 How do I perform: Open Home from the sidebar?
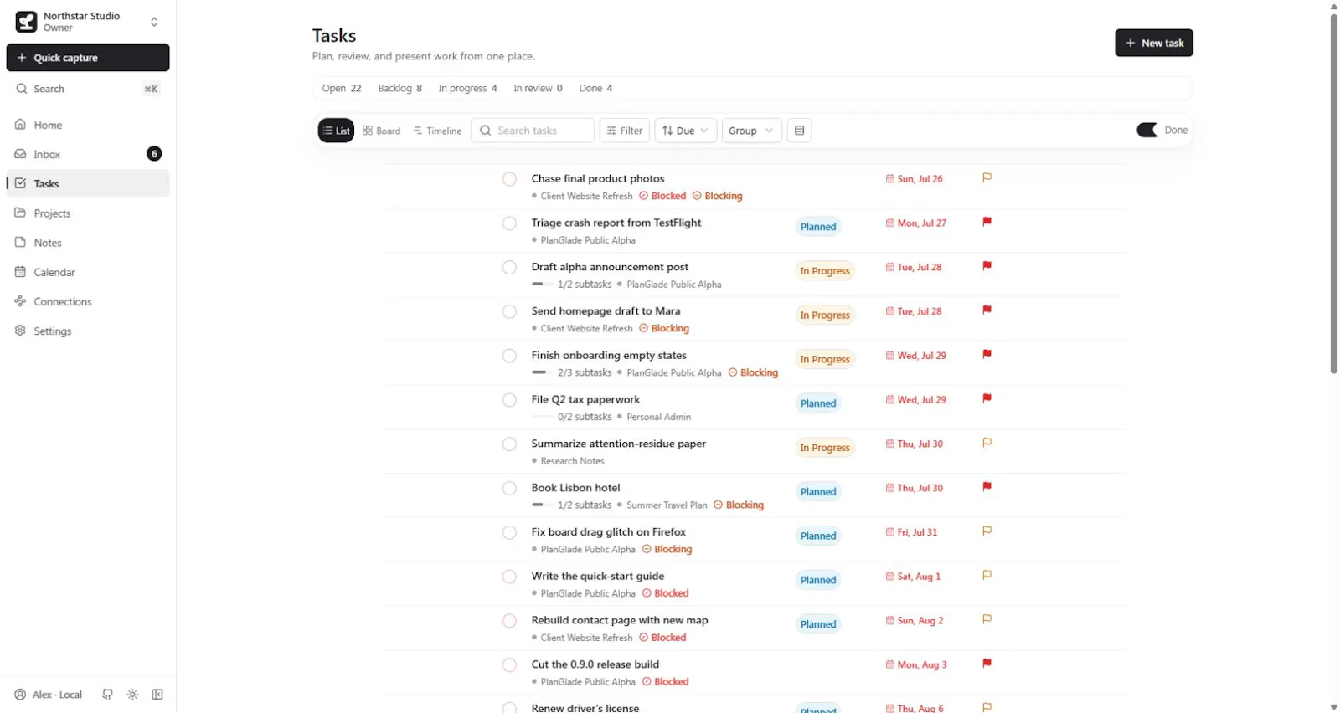[88, 125]
